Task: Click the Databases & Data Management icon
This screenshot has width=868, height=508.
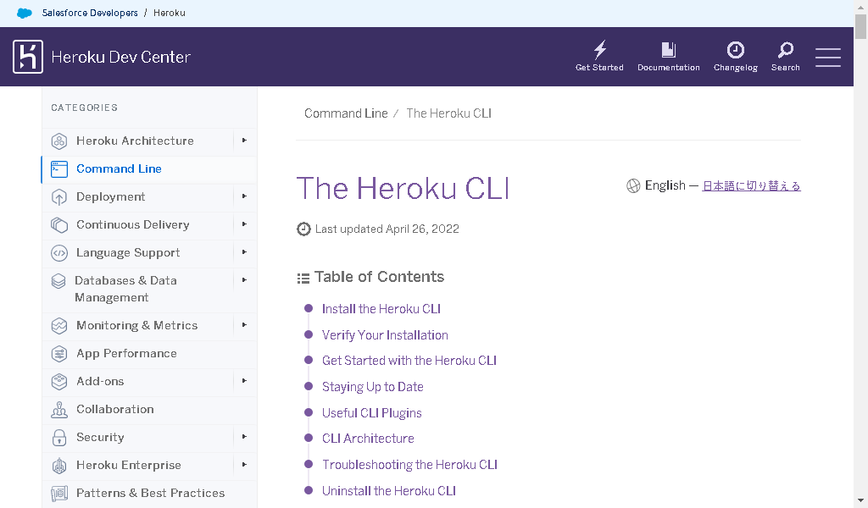Action: click(58, 281)
